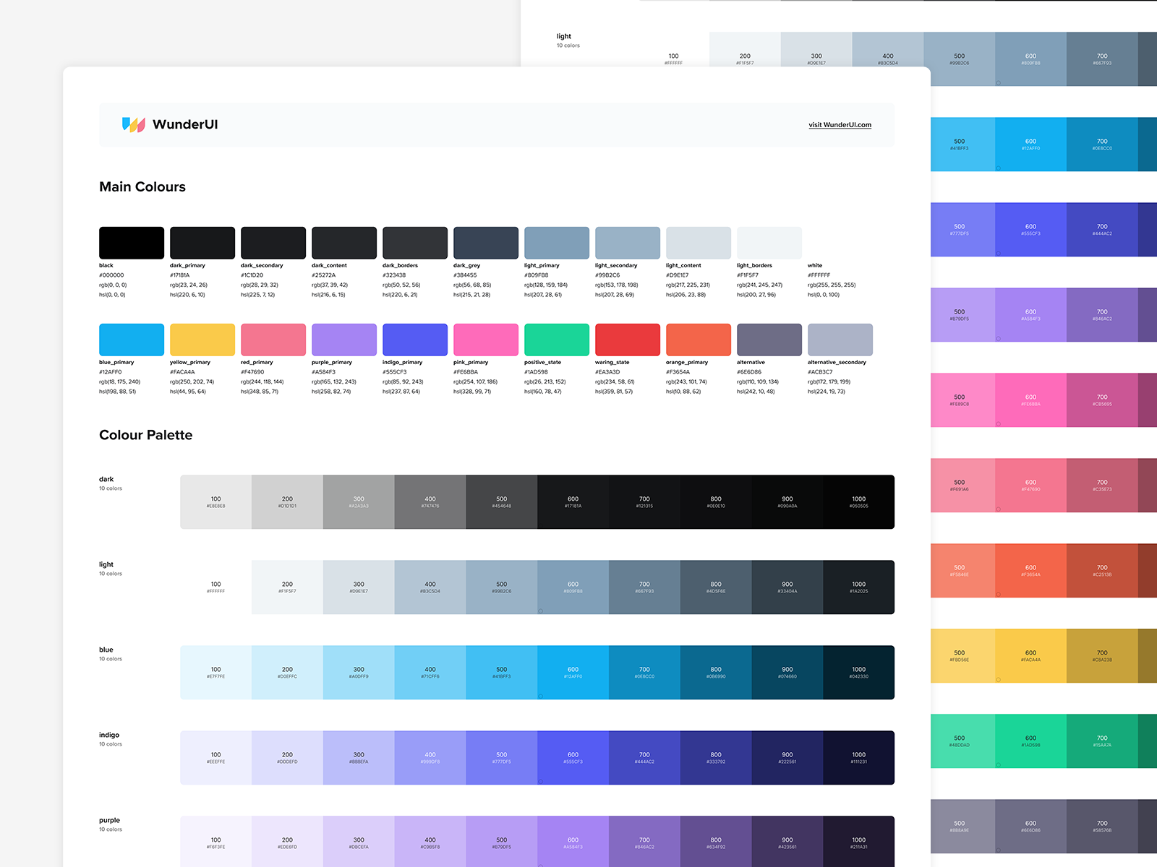Screen dimensions: 1157x867
Task: Choose light 1000 #1A2025 palette cell
Action: (859, 587)
